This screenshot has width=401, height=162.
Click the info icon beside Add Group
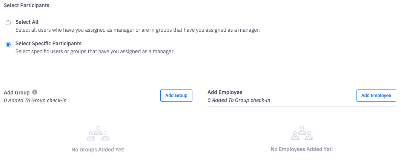pyautogui.click(x=35, y=92)
